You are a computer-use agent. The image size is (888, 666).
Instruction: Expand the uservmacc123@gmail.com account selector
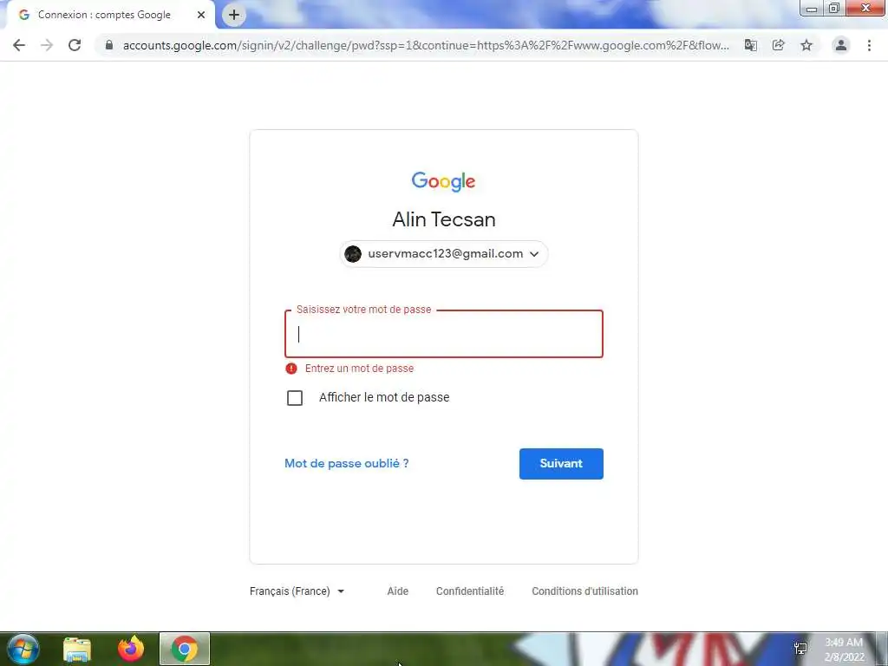tap(444, 254)
